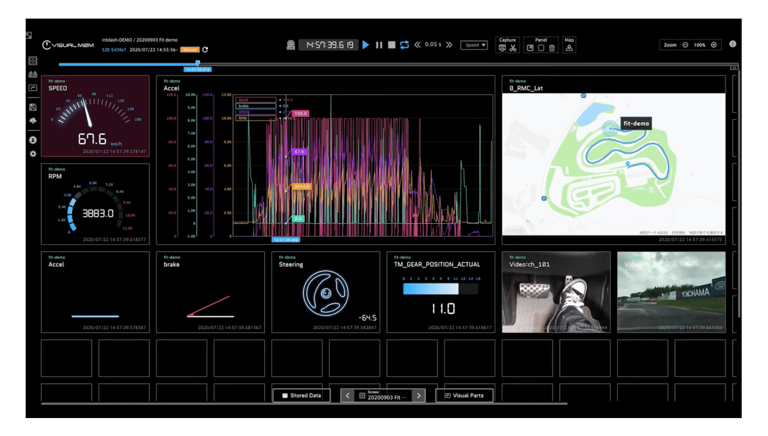Add a new panel using the Panel add icon

(x=530, y=48)
